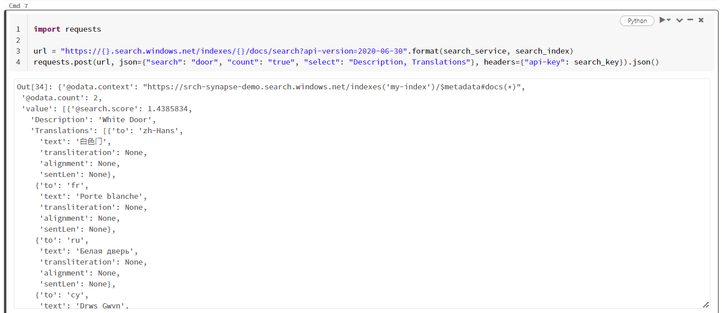Click the 'Drws Gwyn' translation text

coord(102,306)
